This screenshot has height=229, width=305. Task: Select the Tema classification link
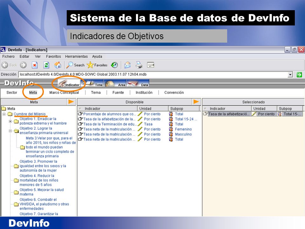coord(96,93)
